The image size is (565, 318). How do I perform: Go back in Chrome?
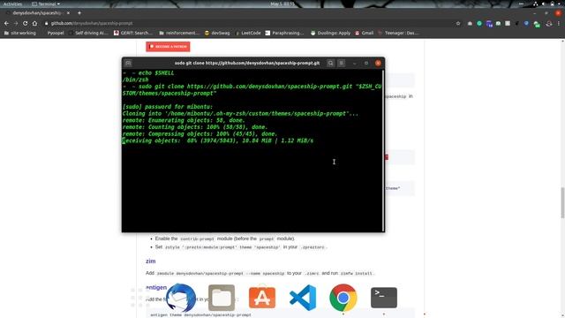pos(6,23)
